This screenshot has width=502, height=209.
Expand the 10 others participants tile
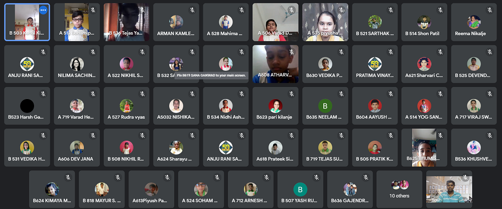pyautogui.click(x=399, y=189)
